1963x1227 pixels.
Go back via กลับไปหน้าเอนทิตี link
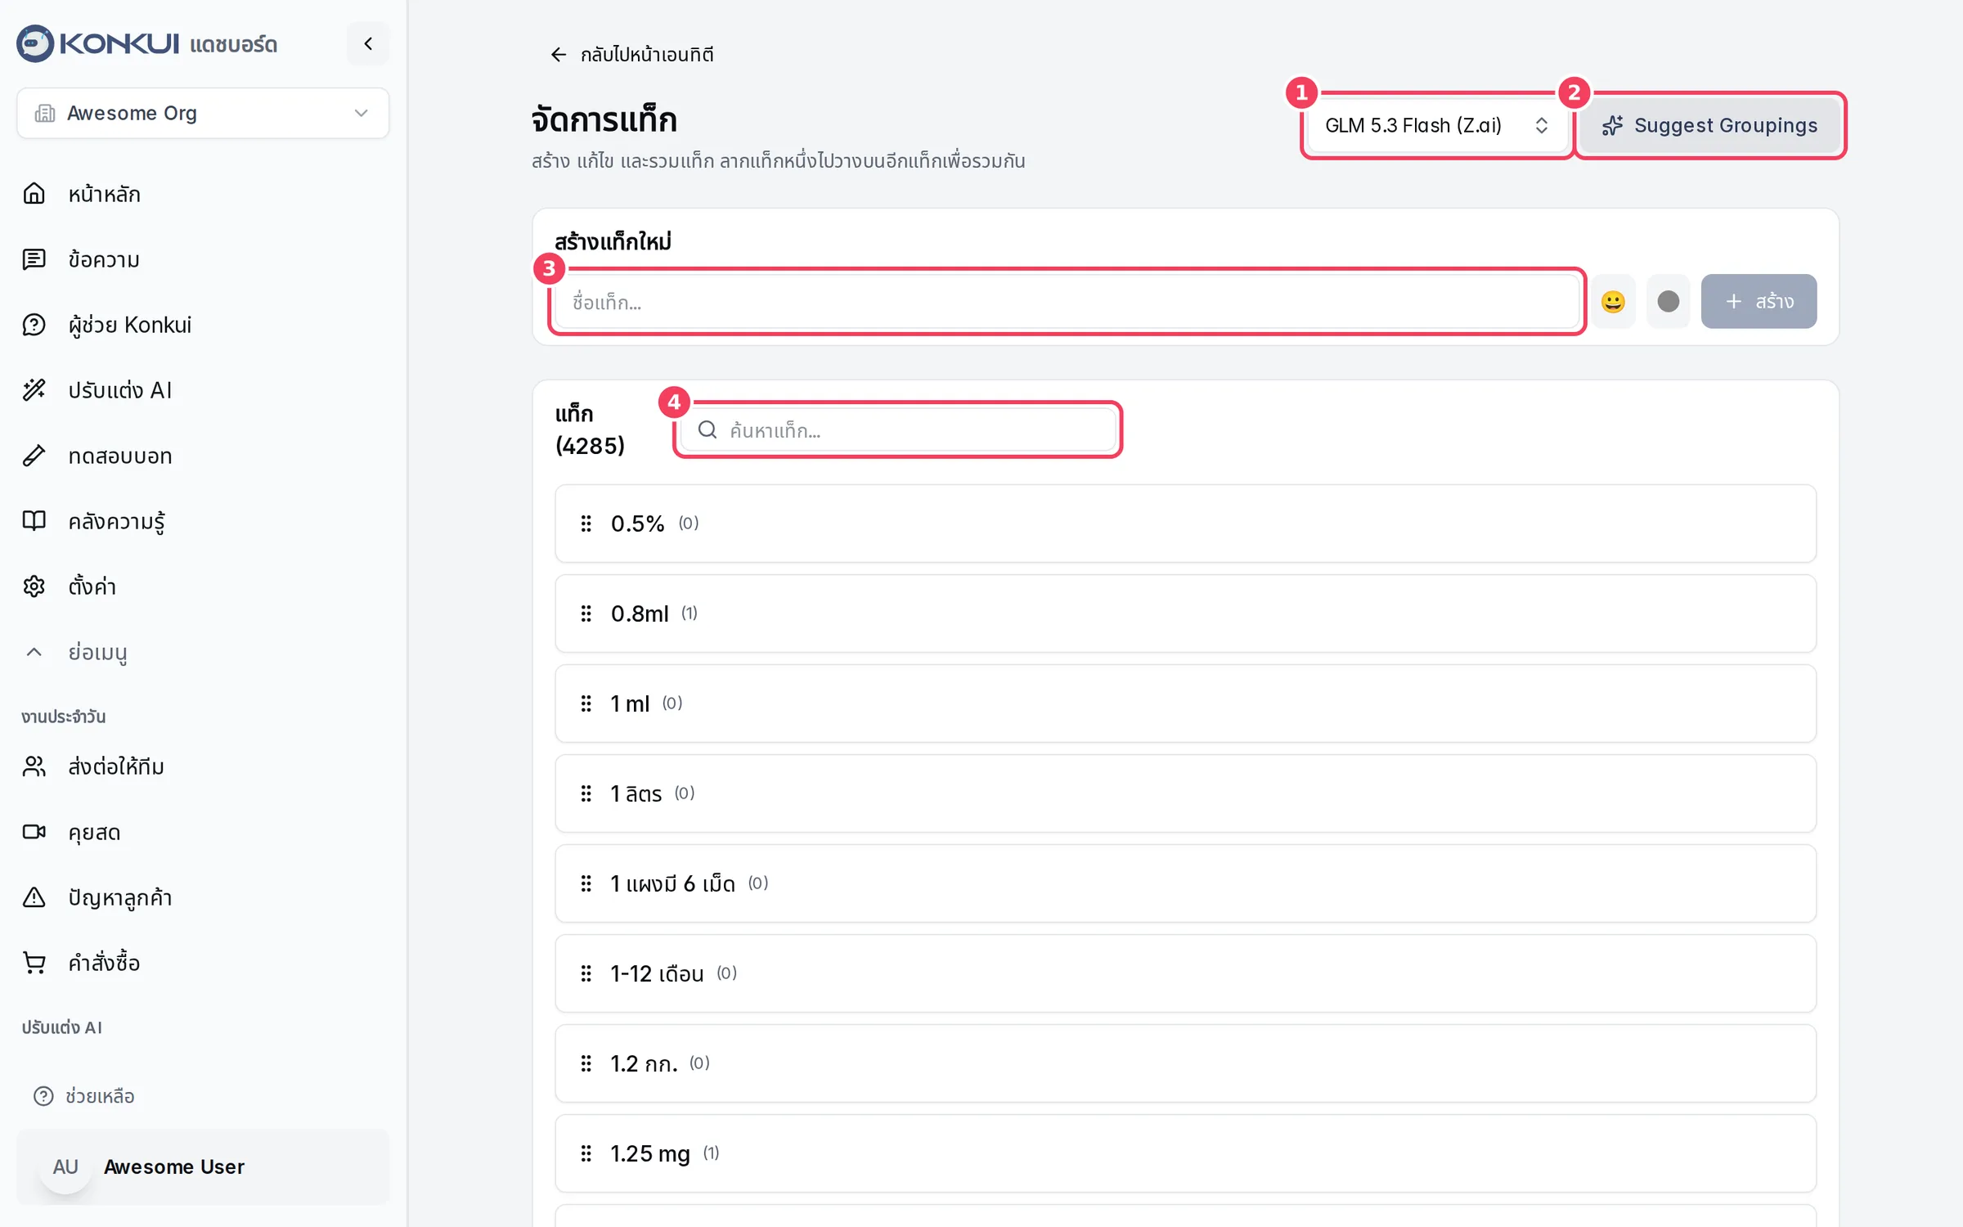click(631, 55)
